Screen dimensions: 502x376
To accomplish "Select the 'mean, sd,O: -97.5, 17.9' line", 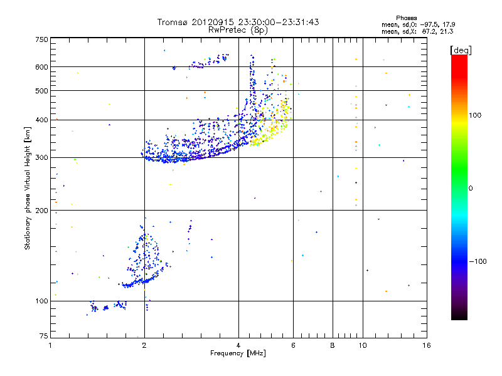I will [419, 24].
